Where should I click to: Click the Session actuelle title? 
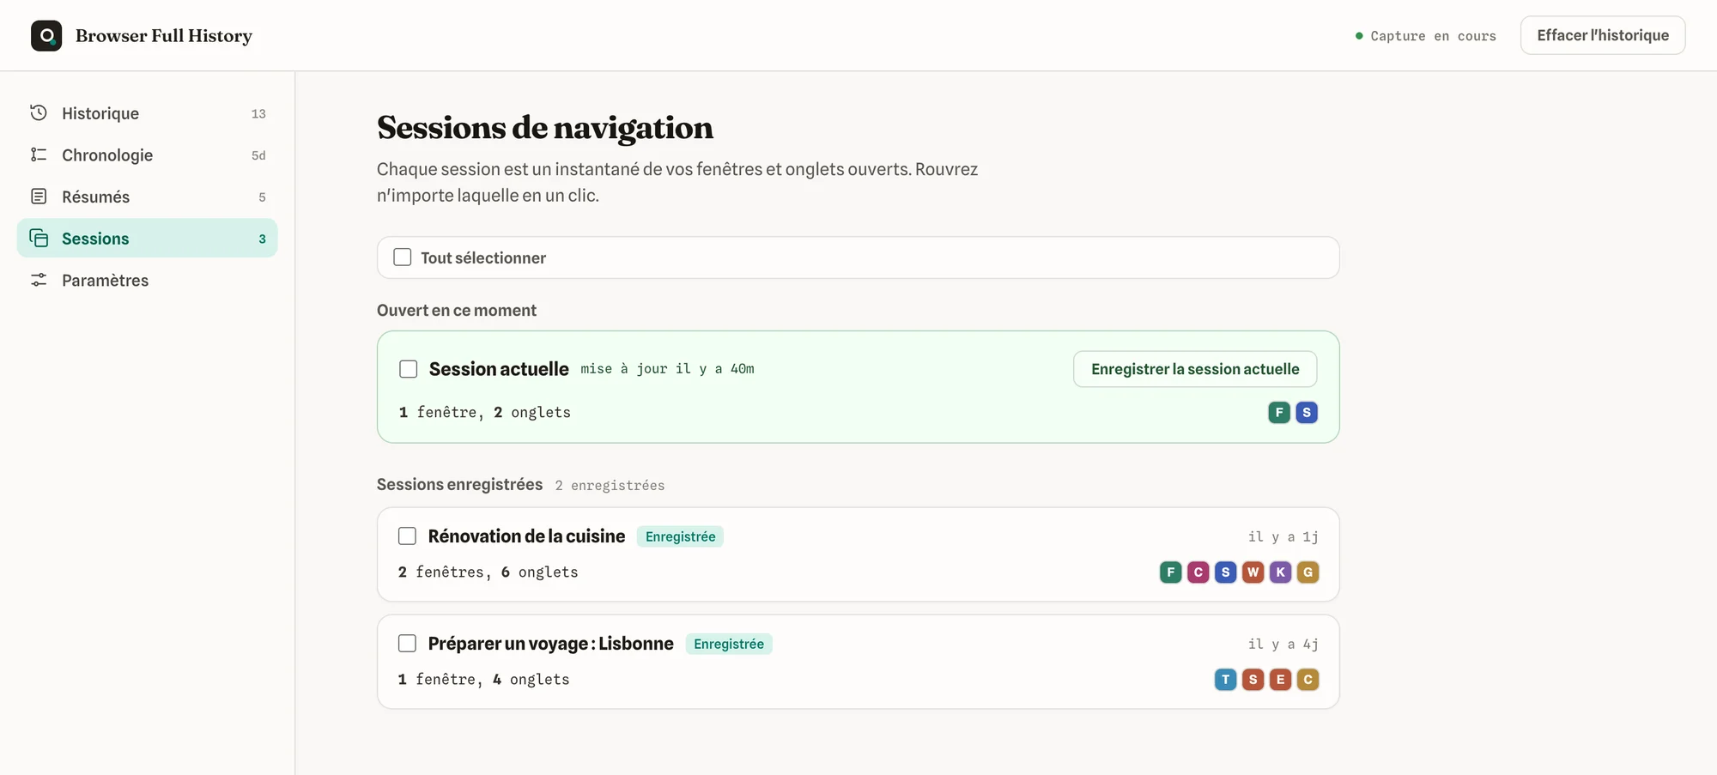(499, 369)
